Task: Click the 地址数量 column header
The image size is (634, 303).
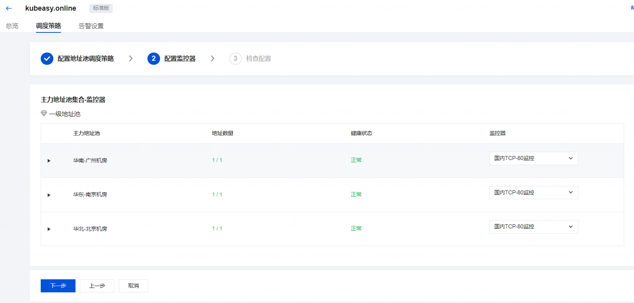Action: 223,134
